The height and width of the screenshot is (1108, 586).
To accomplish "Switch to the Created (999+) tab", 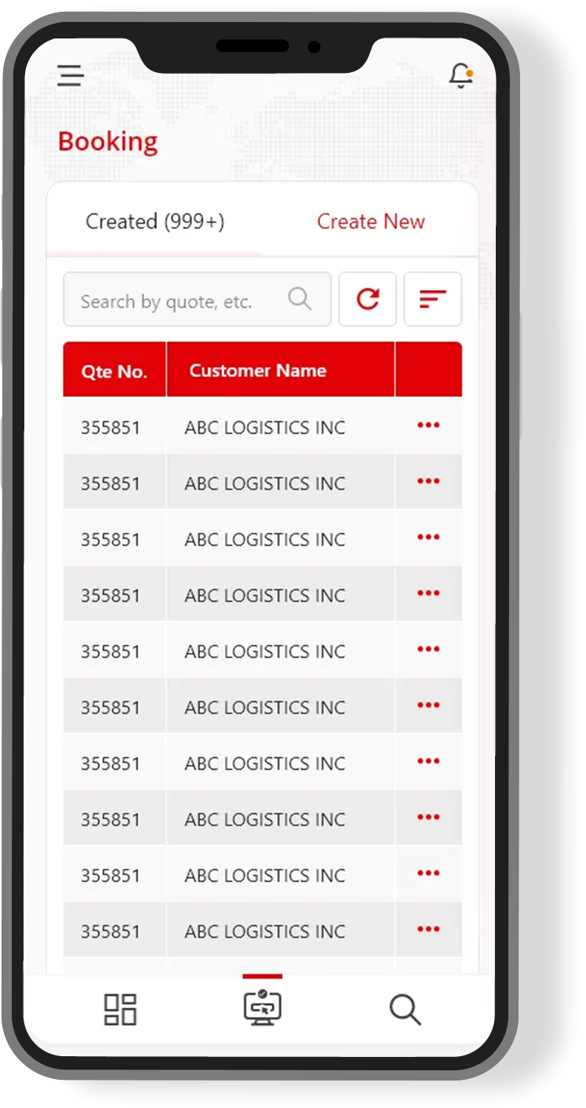I will [155, 222].
